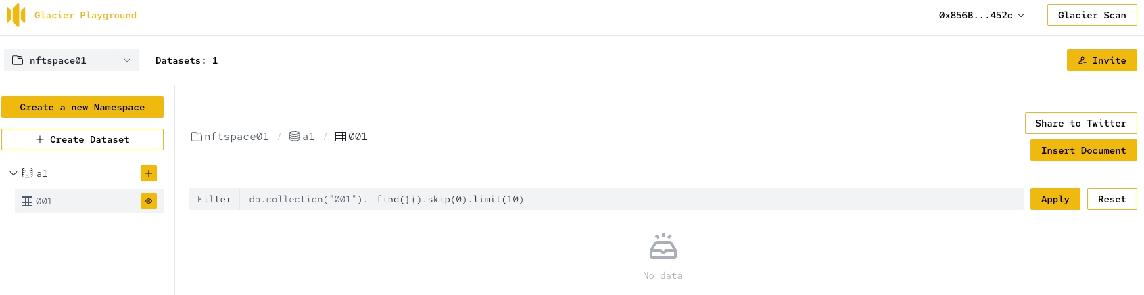Click the database icon in the a1 breadcrumb

(294, 137)
